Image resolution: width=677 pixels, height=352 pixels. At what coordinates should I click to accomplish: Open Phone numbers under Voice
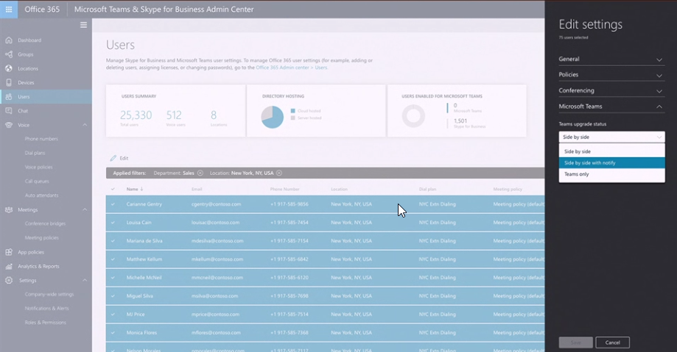(41, 139)
